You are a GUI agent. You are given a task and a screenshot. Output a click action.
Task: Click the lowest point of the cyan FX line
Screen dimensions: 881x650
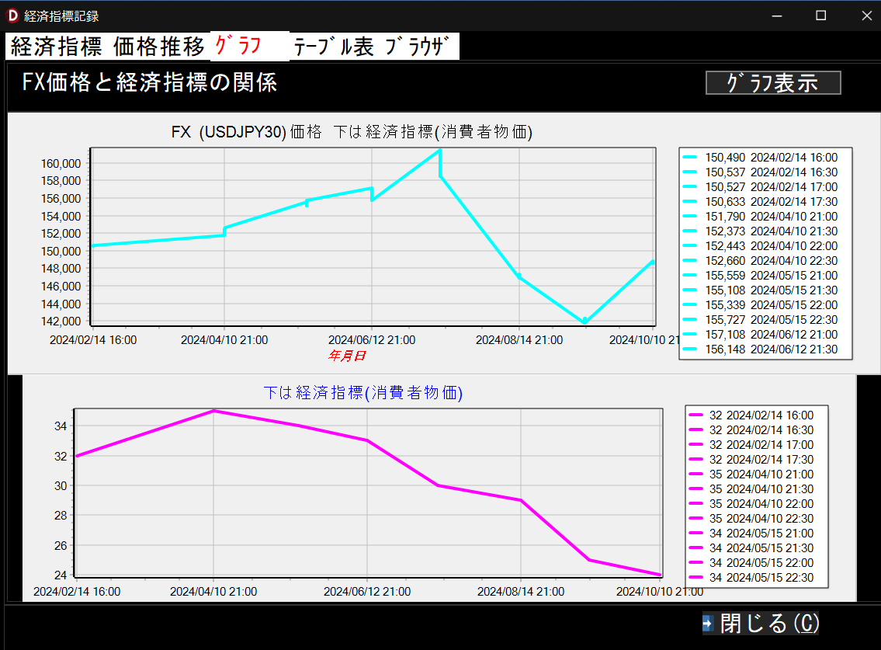[584, 322]
